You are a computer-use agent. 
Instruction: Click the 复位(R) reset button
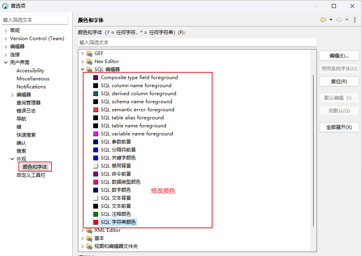339,82
